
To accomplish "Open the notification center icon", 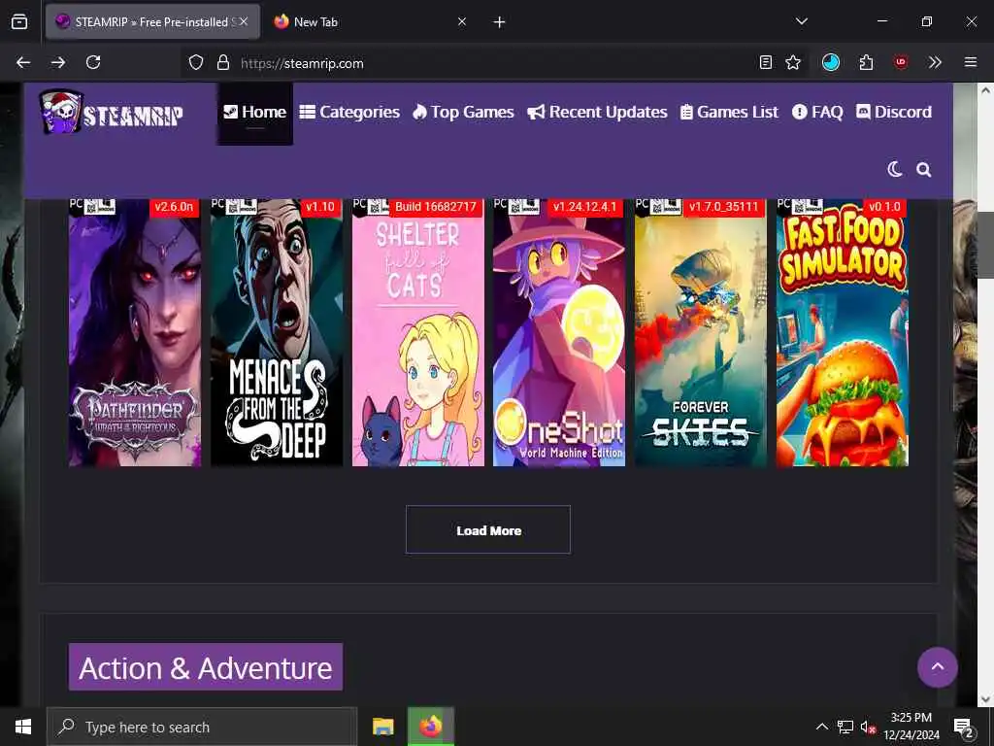I will 963,728.
